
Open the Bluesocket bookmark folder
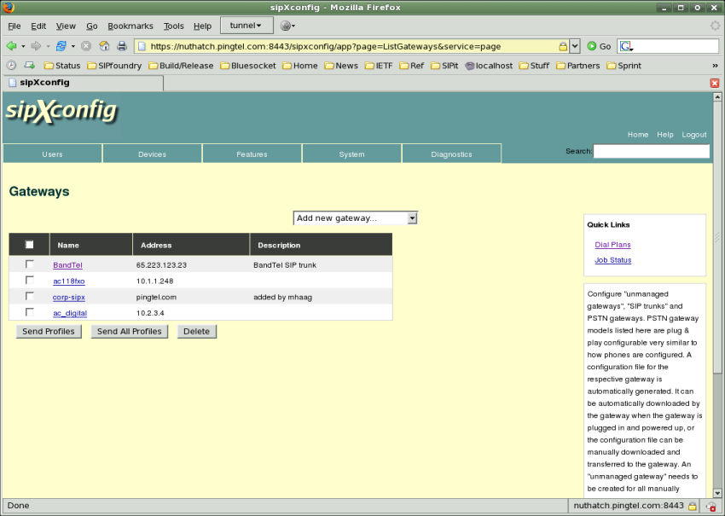248,66
